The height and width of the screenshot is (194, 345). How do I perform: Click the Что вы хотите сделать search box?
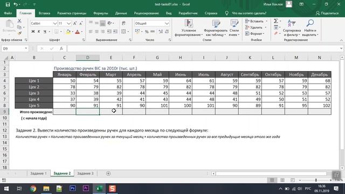click(249, 13)
